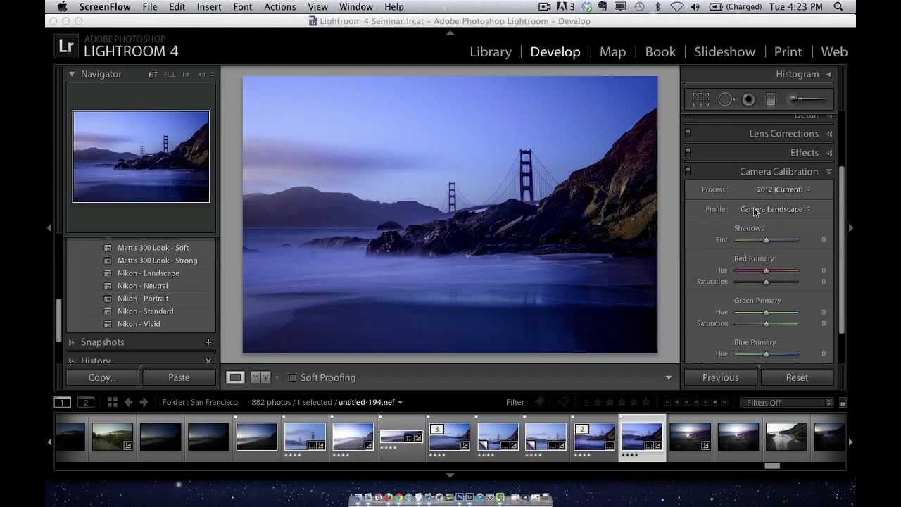This screenshot has width=901, height=507.
Task: Enable the Soft Proofing checkbox
Action: [293, 377]
